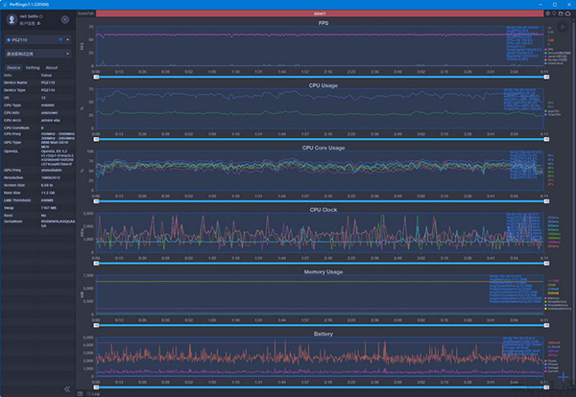Click the plus button at bottom right
This screenshot has width=576, height=397.
click(563, 377)
